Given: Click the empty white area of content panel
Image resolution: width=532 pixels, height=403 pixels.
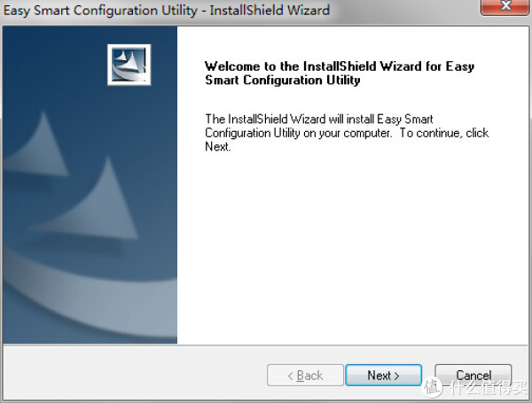Looking at the screenshot, I should coord(353,251).
